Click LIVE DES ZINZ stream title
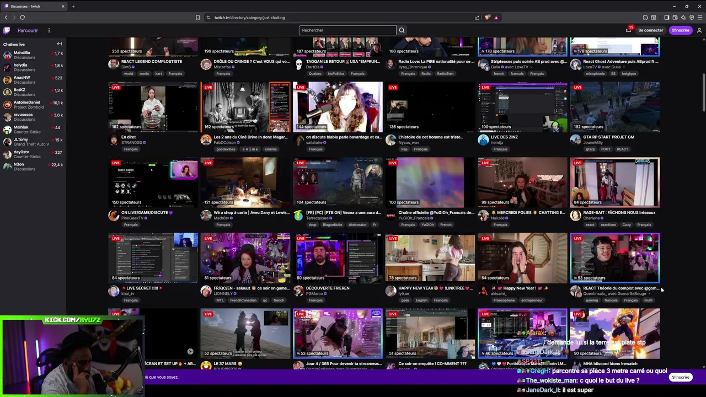The height and width of the screenshot is (397, 706). 503,137
